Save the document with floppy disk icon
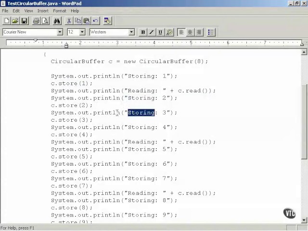The width and height of the screenshot is (308, 231). pos(24,21)
